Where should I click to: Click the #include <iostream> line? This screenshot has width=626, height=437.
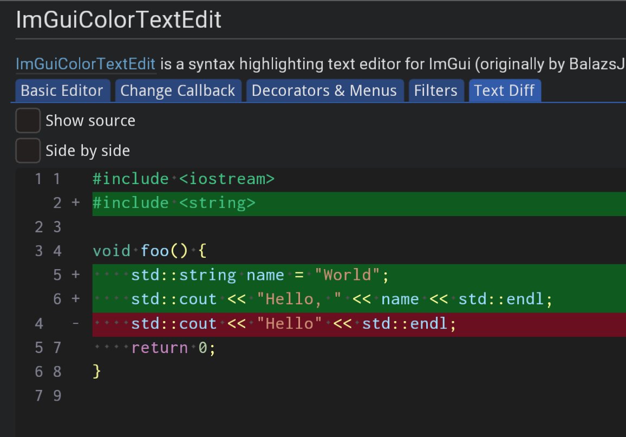point(184,179)
